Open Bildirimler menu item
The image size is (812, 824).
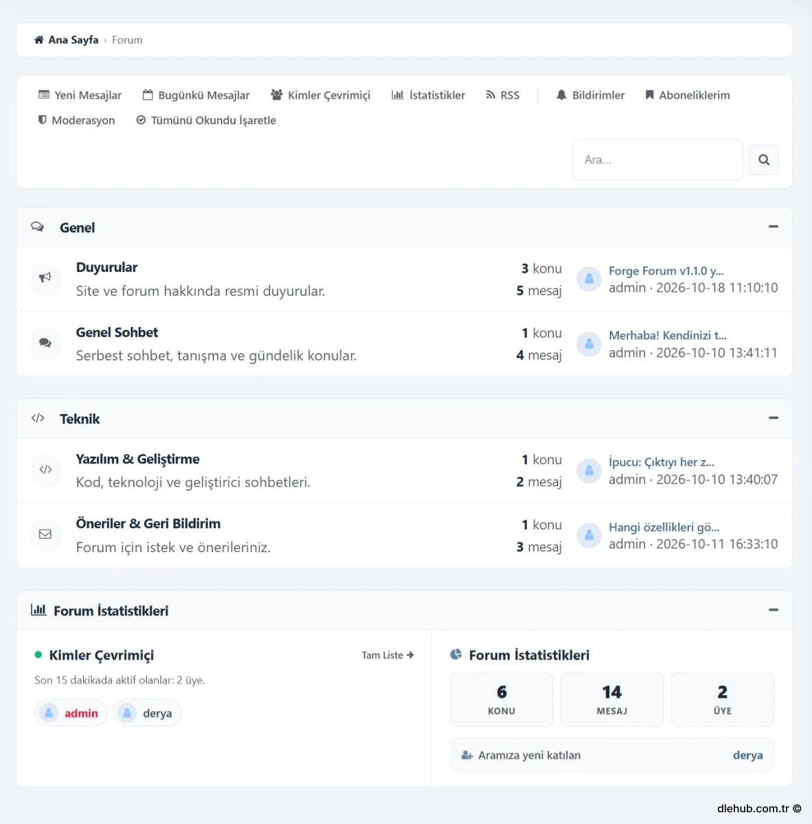[x=590, y=95]
